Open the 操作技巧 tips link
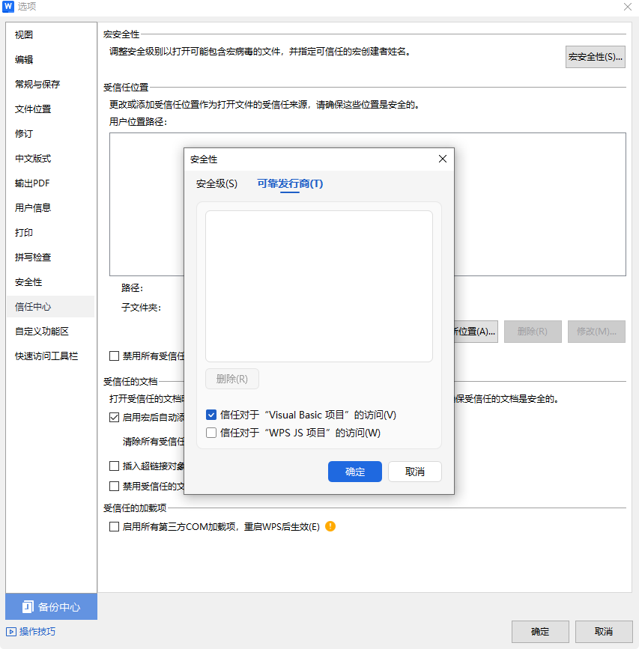 (31, 631)
